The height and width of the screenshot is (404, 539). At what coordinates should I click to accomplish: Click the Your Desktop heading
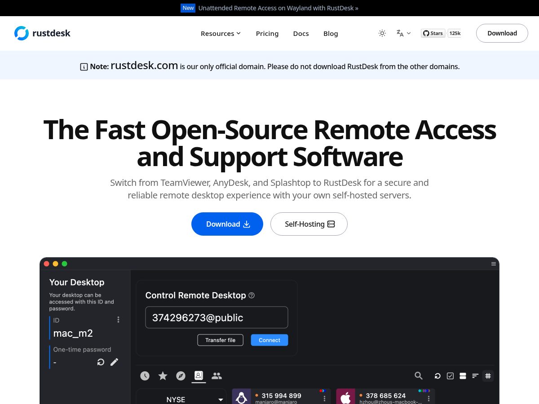pyautogui.click(x=77, y=282)
